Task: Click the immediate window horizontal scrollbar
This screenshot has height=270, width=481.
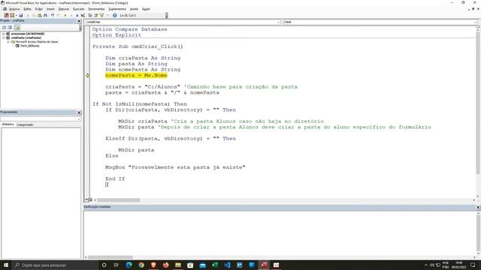Action: click(x=110, y=257)
